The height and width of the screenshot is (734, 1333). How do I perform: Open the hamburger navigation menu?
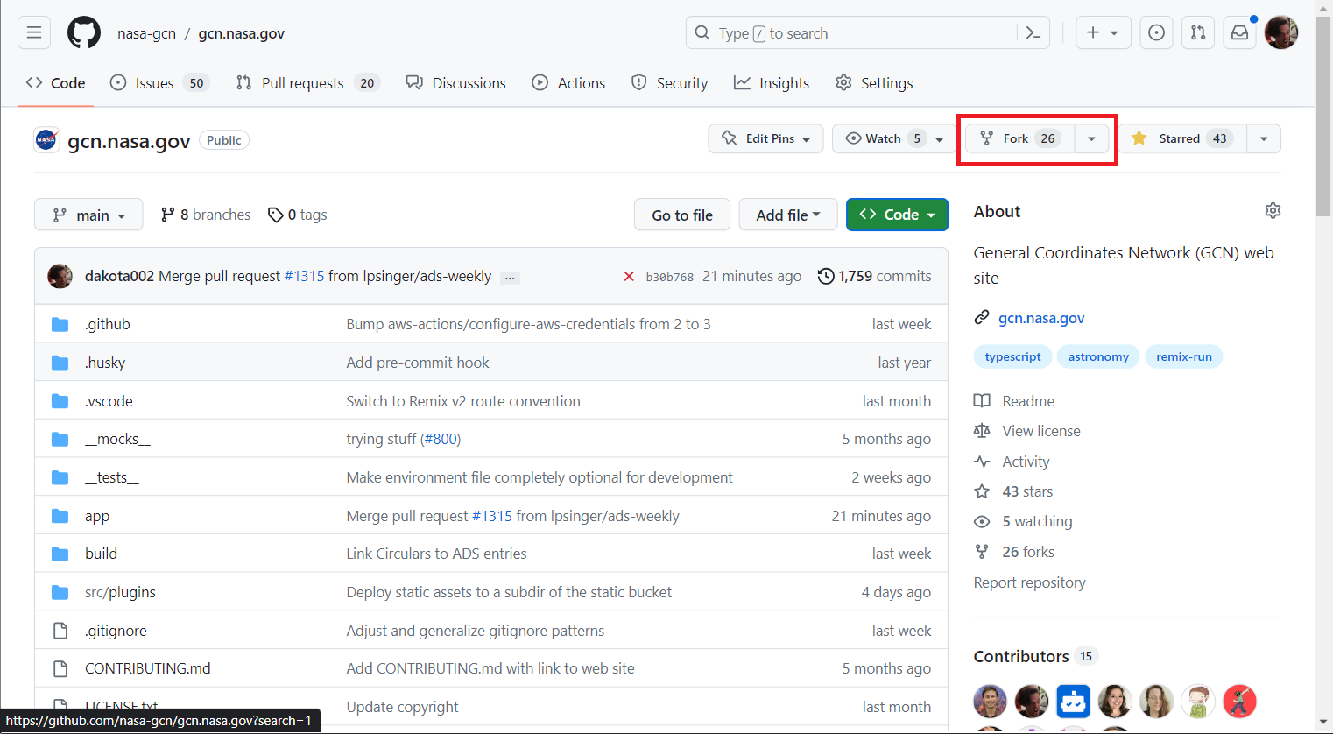tap(34, 32)
